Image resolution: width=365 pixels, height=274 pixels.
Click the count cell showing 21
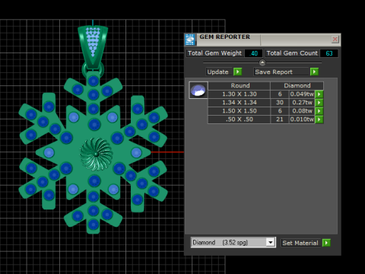click(280, 119)
